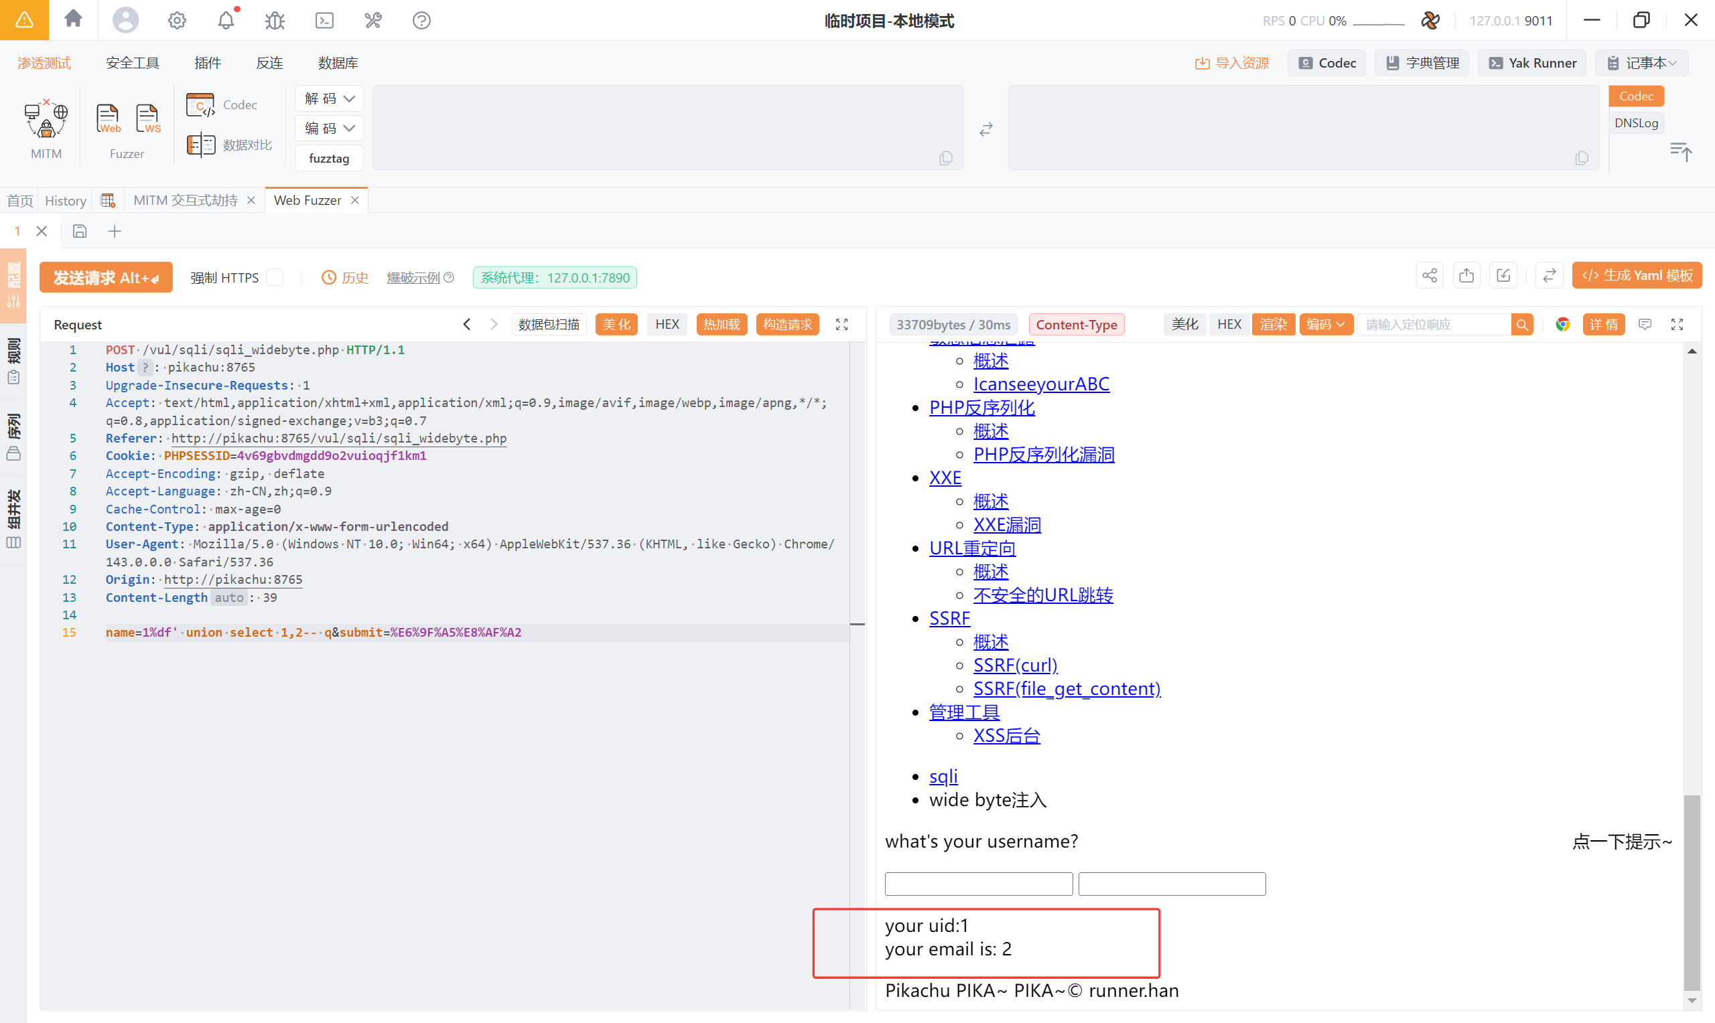Viewport: 1715px width, 1023px height.
Task: Open the 安全工具 menu
Action: pyautogui.click(x=133, y=63)
